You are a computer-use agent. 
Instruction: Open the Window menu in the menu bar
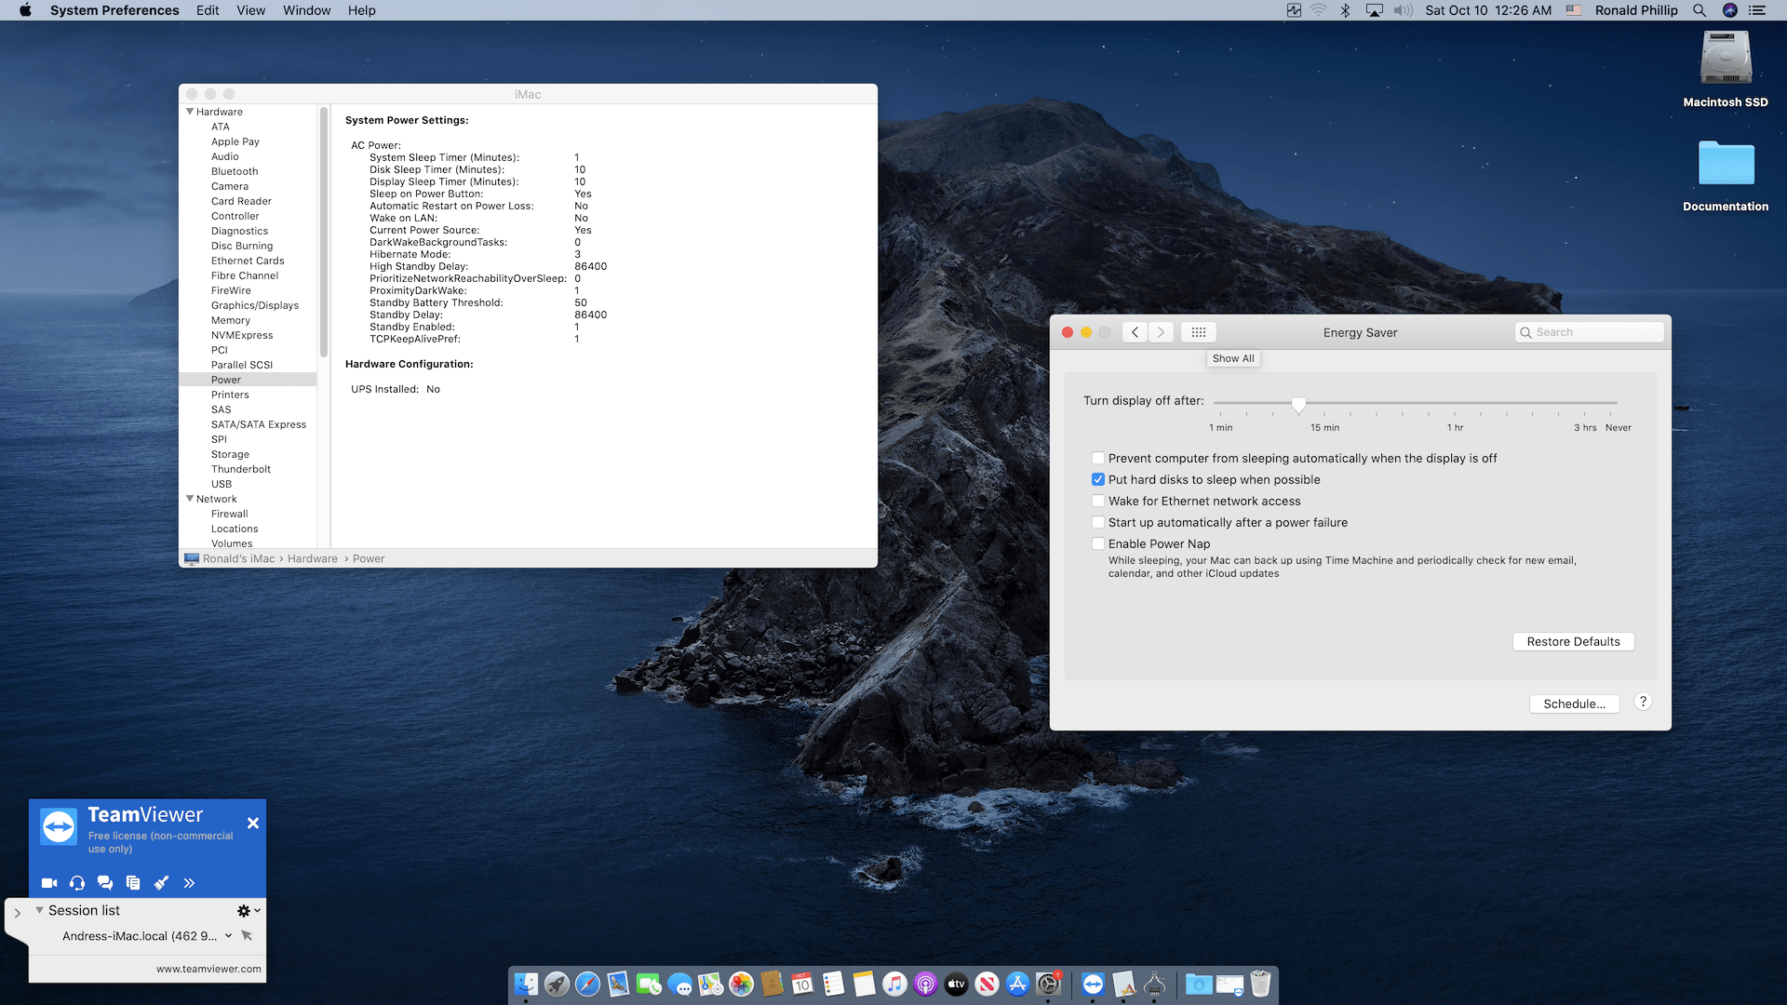(306, 10)
